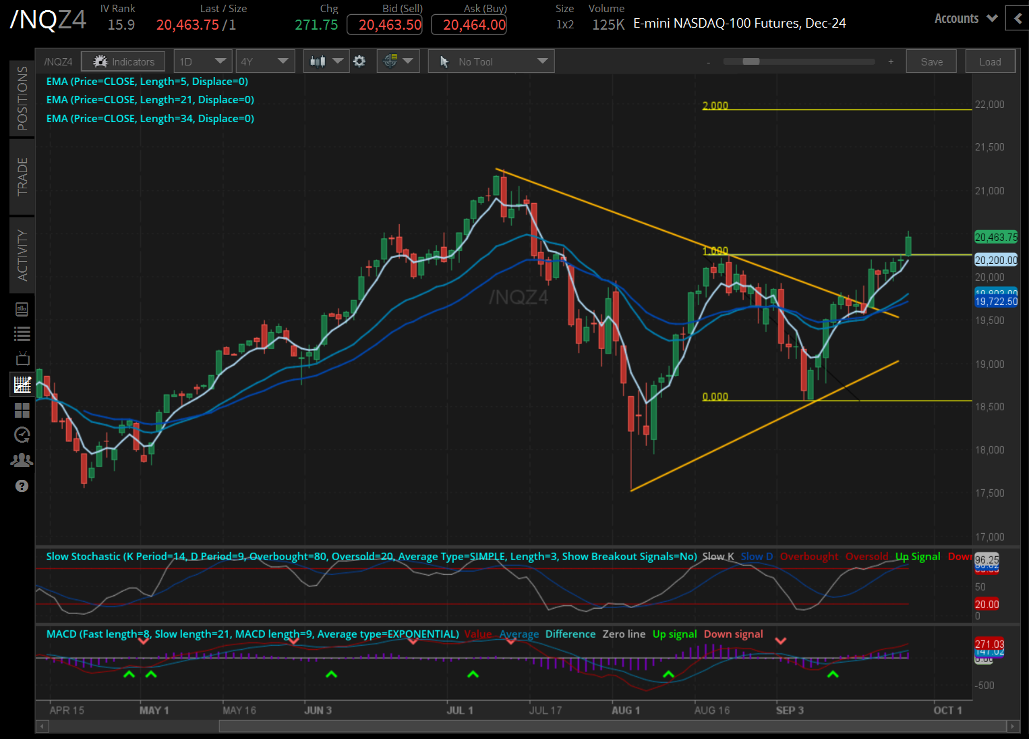Open the grid layout sidebar icon
The image size is (1029, 739).
pos(22,410)
